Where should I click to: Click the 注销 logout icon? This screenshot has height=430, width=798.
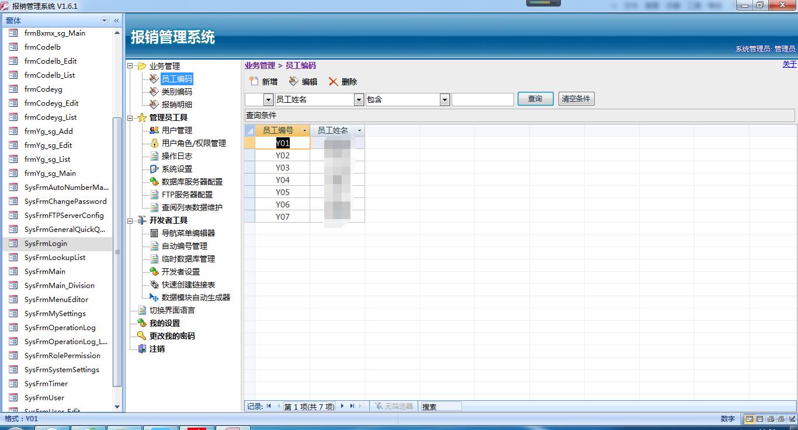click(x=141, y=349)
